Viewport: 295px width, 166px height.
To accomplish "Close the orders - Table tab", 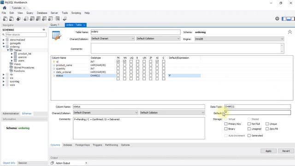I will pos(84,25).
